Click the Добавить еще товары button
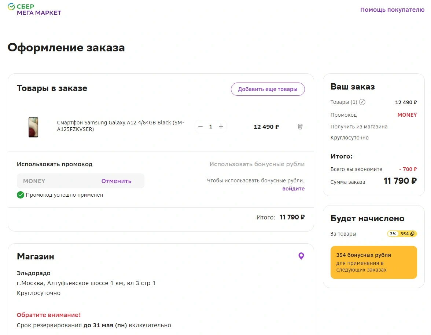 coord(268,89)
